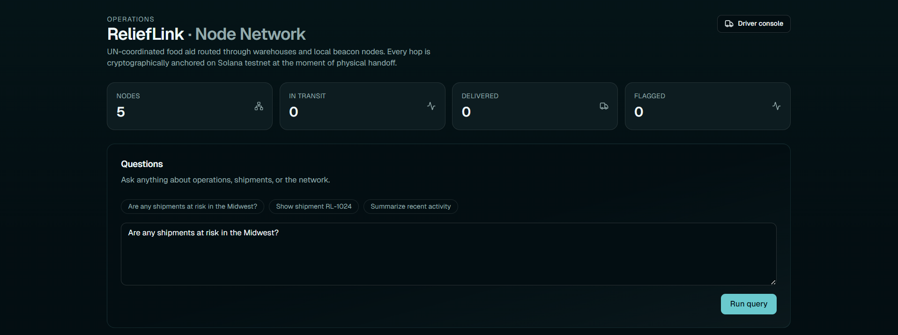Viewport: 898px width, 335px height.
Task: Open the Driver console button
Action: 753,24
